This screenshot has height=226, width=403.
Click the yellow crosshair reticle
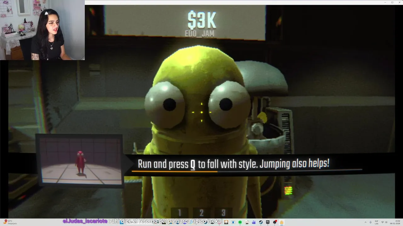(201, 112)
